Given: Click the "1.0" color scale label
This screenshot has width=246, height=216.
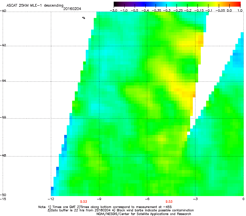Looking at the screenshot, I should 240,11.
